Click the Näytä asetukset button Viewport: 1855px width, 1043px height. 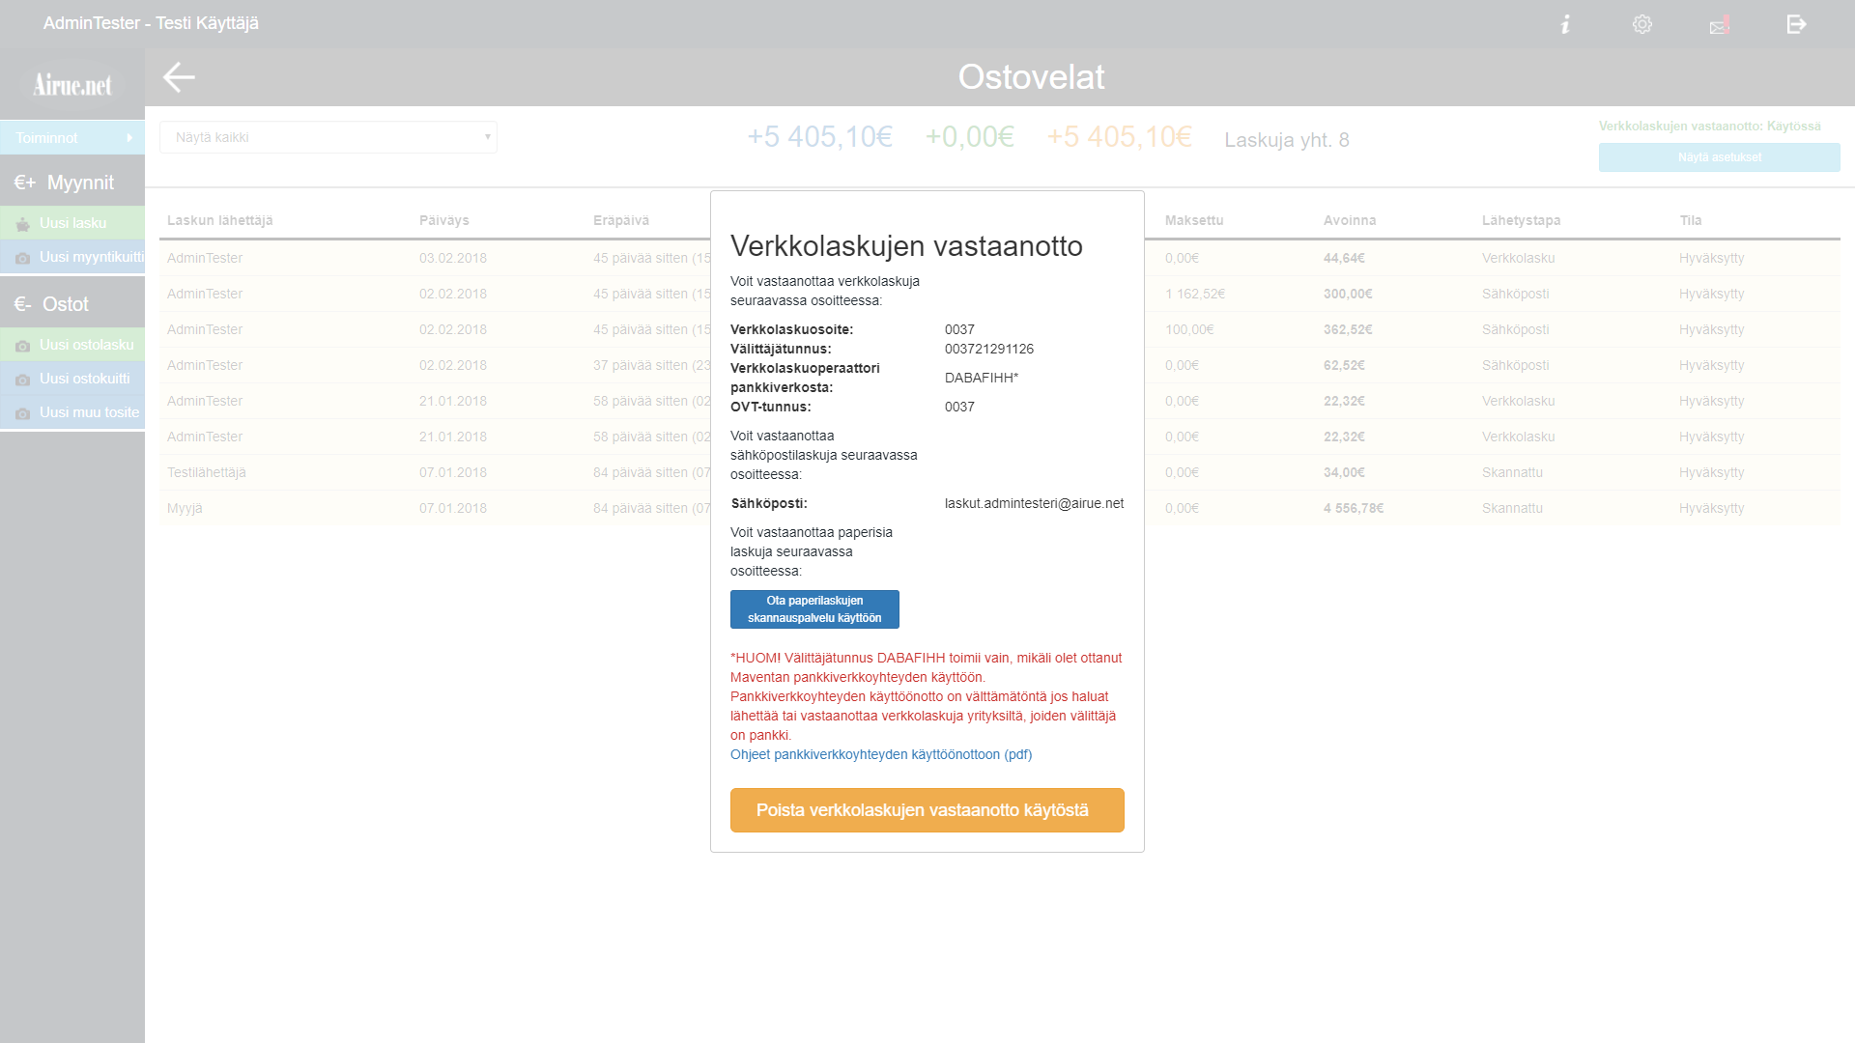pyautogui.click(x=1719, y=157)
